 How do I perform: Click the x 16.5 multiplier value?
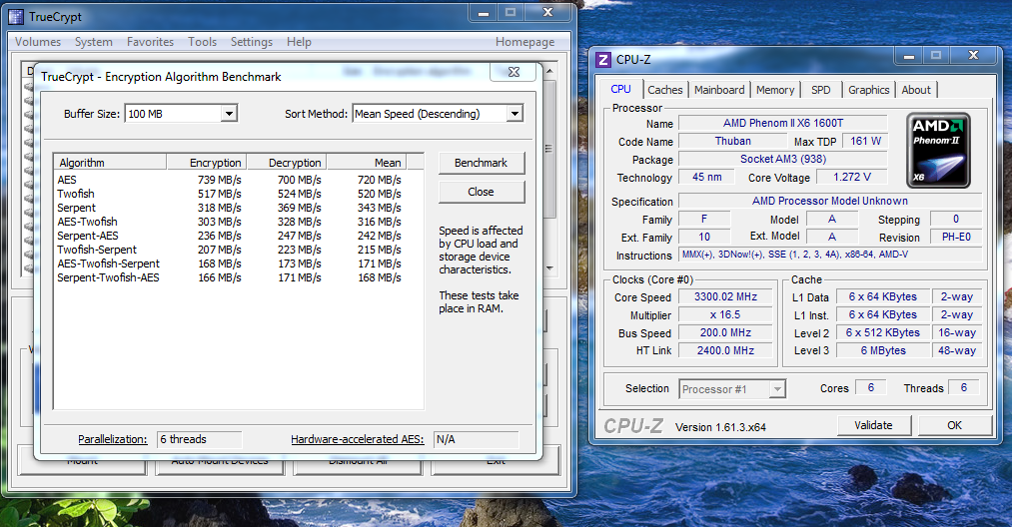pos(725,314)
